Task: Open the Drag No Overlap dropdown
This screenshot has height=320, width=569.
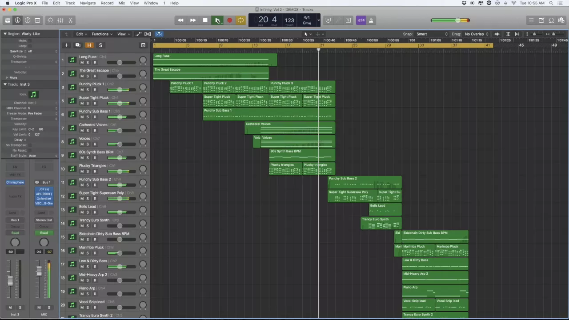Action: (x=477, y=34)
